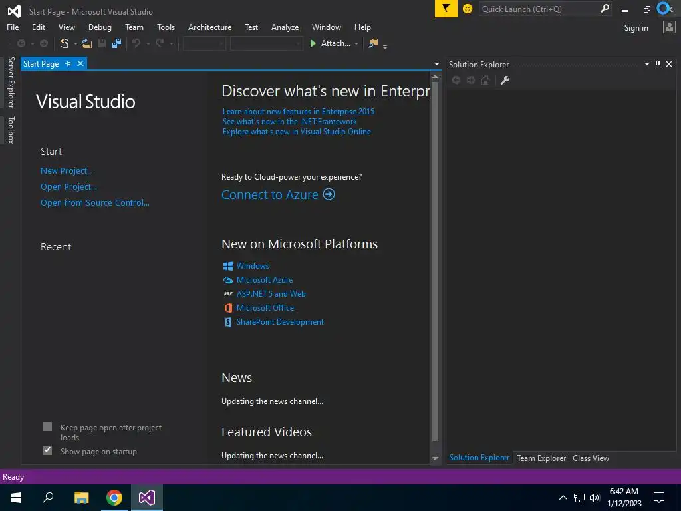The height and width of the screenshot is (511, 681).
Task: Show hidden system tray icons chevron
Action: point(563,498)
